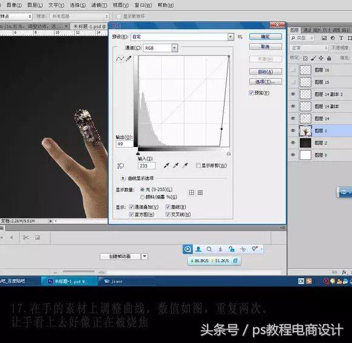The height and width of the screenshot is (343, 352).
Task: Filter layers by adjustment layer icon
Action: coord(333,38)
